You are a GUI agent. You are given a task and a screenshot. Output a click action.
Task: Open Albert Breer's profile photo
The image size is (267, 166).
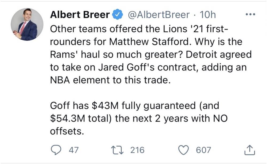point(27,24)
